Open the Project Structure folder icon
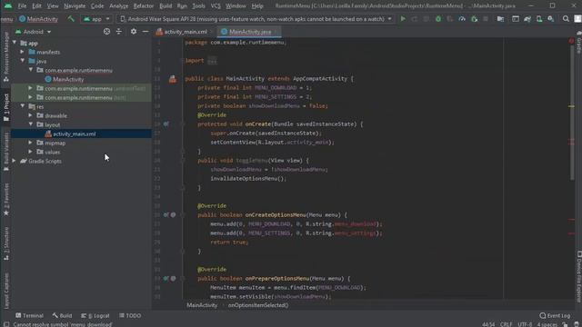Image resolution: width=582 pixels, height=327 pixels. (x=500, y=19)
